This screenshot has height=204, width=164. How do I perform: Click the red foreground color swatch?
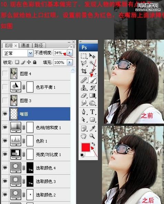[x=86, y=147]
